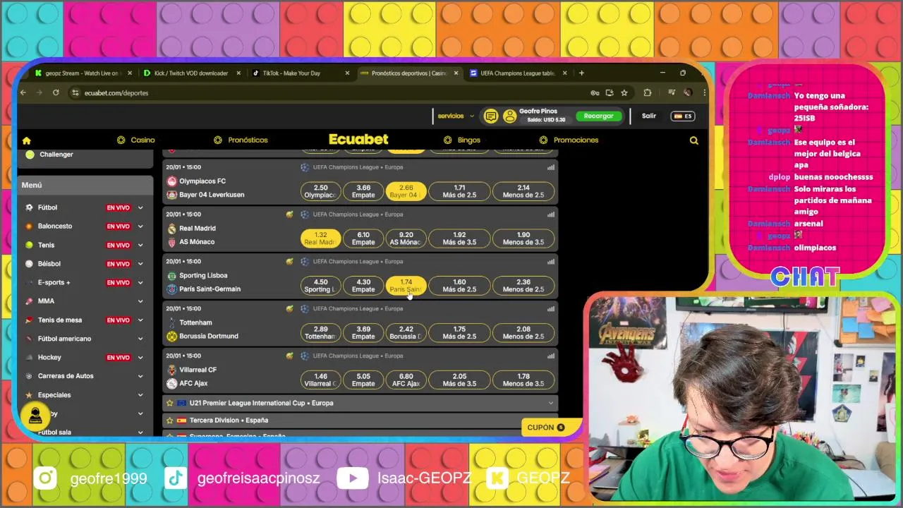Open the Promociones section
The height and width of the screenshot is (508, 903).
569,140
